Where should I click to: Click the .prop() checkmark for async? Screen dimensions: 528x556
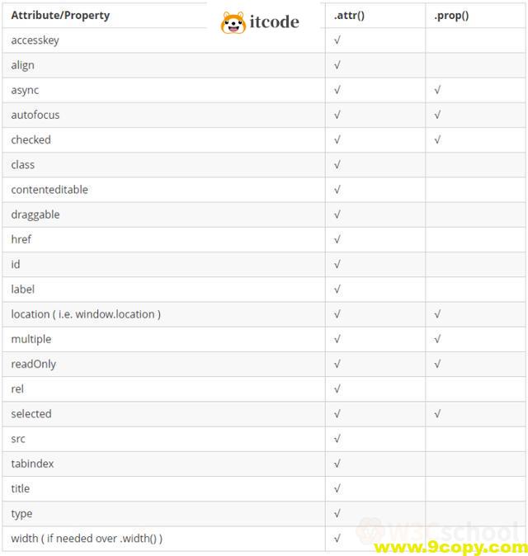point(437,90)
